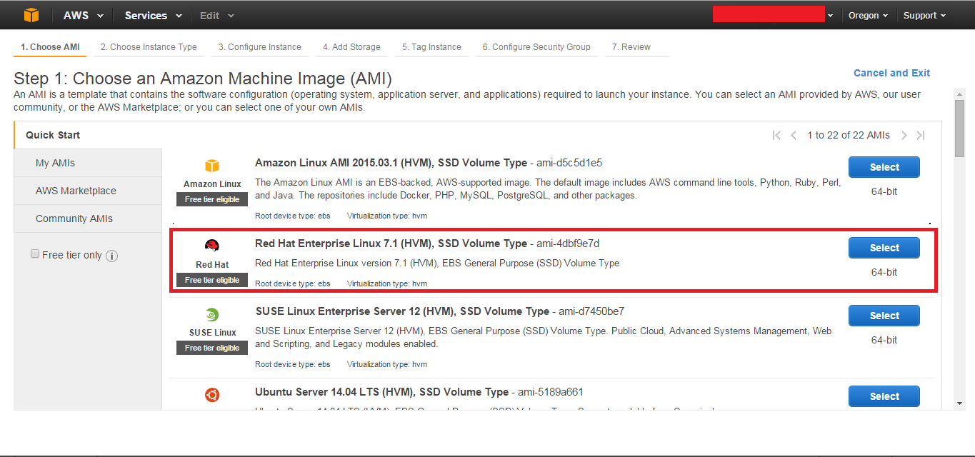
Task: Click Amazon Linux Free tier eligible badge
Action: pos(212,199)
